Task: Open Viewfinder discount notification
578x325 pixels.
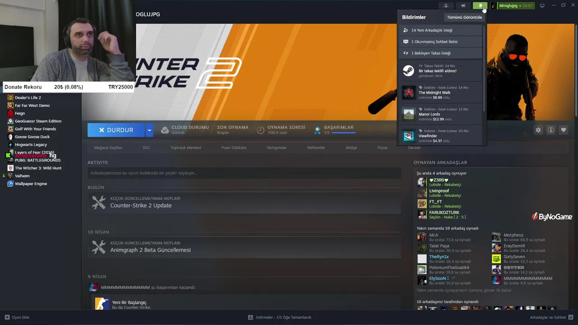Action: (440, 135)
